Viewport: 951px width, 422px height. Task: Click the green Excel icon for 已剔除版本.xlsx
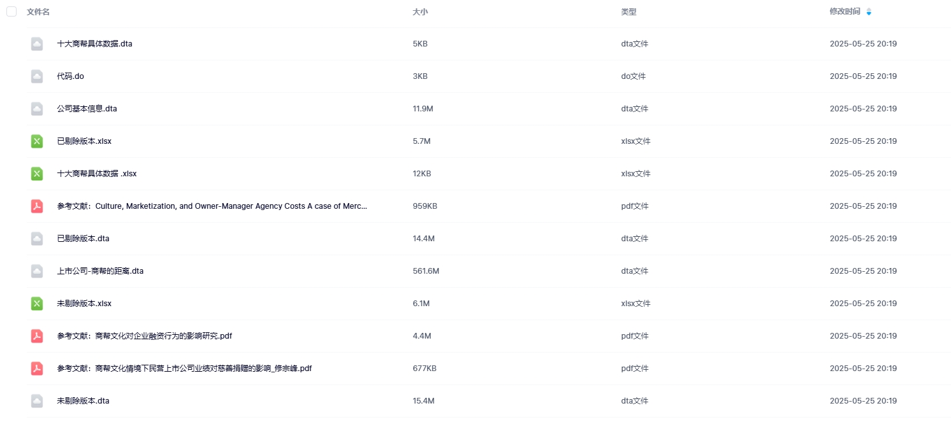(x=37, y=141)
